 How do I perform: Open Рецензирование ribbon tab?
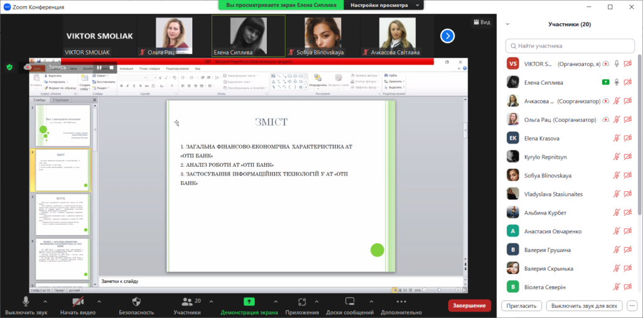pos(178,68)
